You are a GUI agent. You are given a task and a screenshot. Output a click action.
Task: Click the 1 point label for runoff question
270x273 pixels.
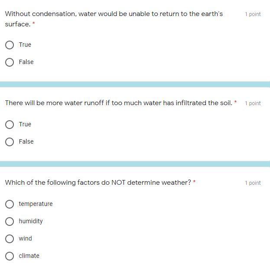pos(253,103)
